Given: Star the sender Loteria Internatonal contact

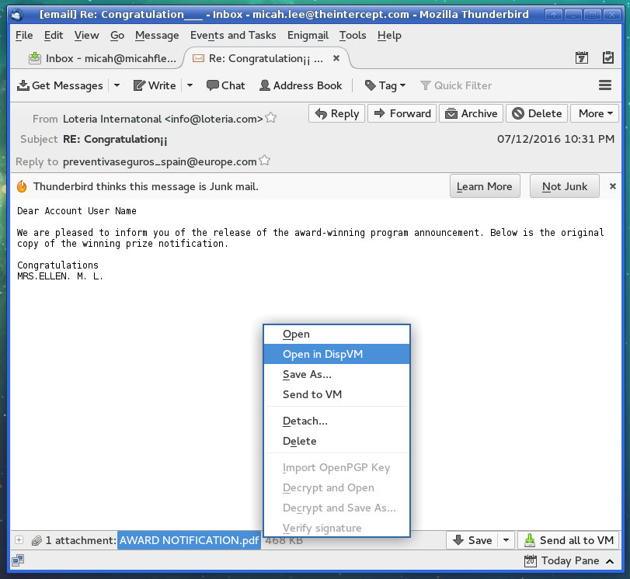Looking at the screenshot, I should pos(271,118).
